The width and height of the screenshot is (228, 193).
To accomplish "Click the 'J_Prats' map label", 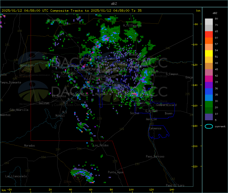I will click(x=140, y=103).
